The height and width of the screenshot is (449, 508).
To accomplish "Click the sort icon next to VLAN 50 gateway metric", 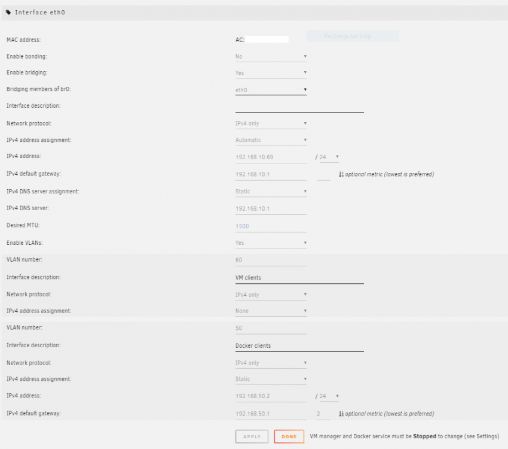I will coord(341,414).
